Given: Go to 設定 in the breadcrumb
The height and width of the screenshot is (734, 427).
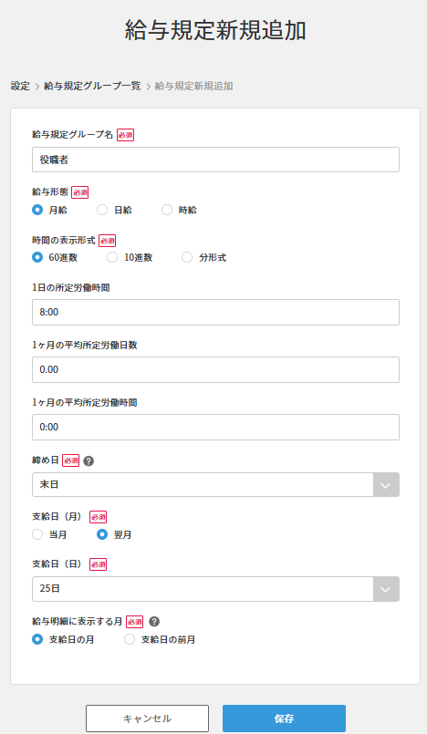Looking at the screenshot, I should point(20,86).
